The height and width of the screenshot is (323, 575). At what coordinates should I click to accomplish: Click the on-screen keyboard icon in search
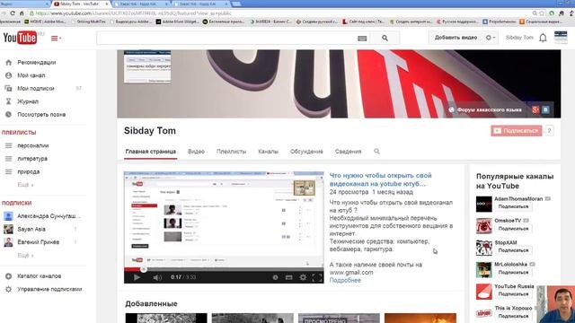pyautogui.click(x=362, y=38)
